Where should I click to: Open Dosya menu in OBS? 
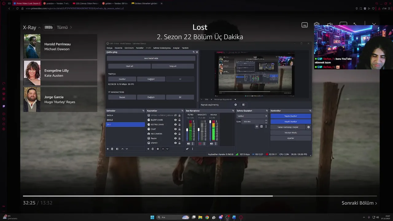coord(109,48)
